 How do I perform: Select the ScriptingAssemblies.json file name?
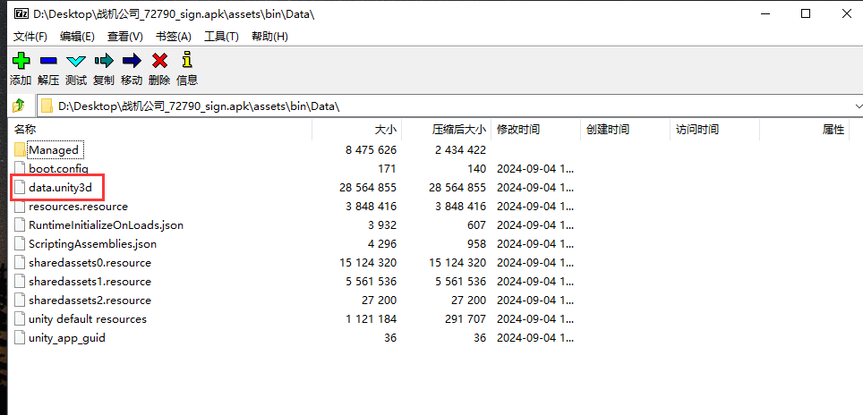tap(92, 244)
